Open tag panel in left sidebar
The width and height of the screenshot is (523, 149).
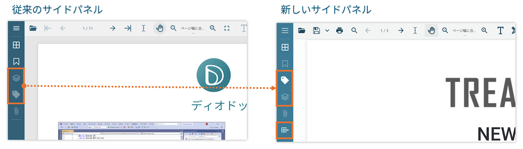coord(16,95)
